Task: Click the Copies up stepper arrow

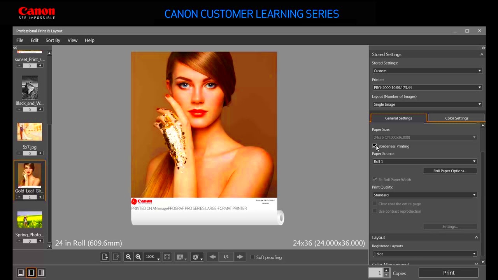Action: click(386, 270)
